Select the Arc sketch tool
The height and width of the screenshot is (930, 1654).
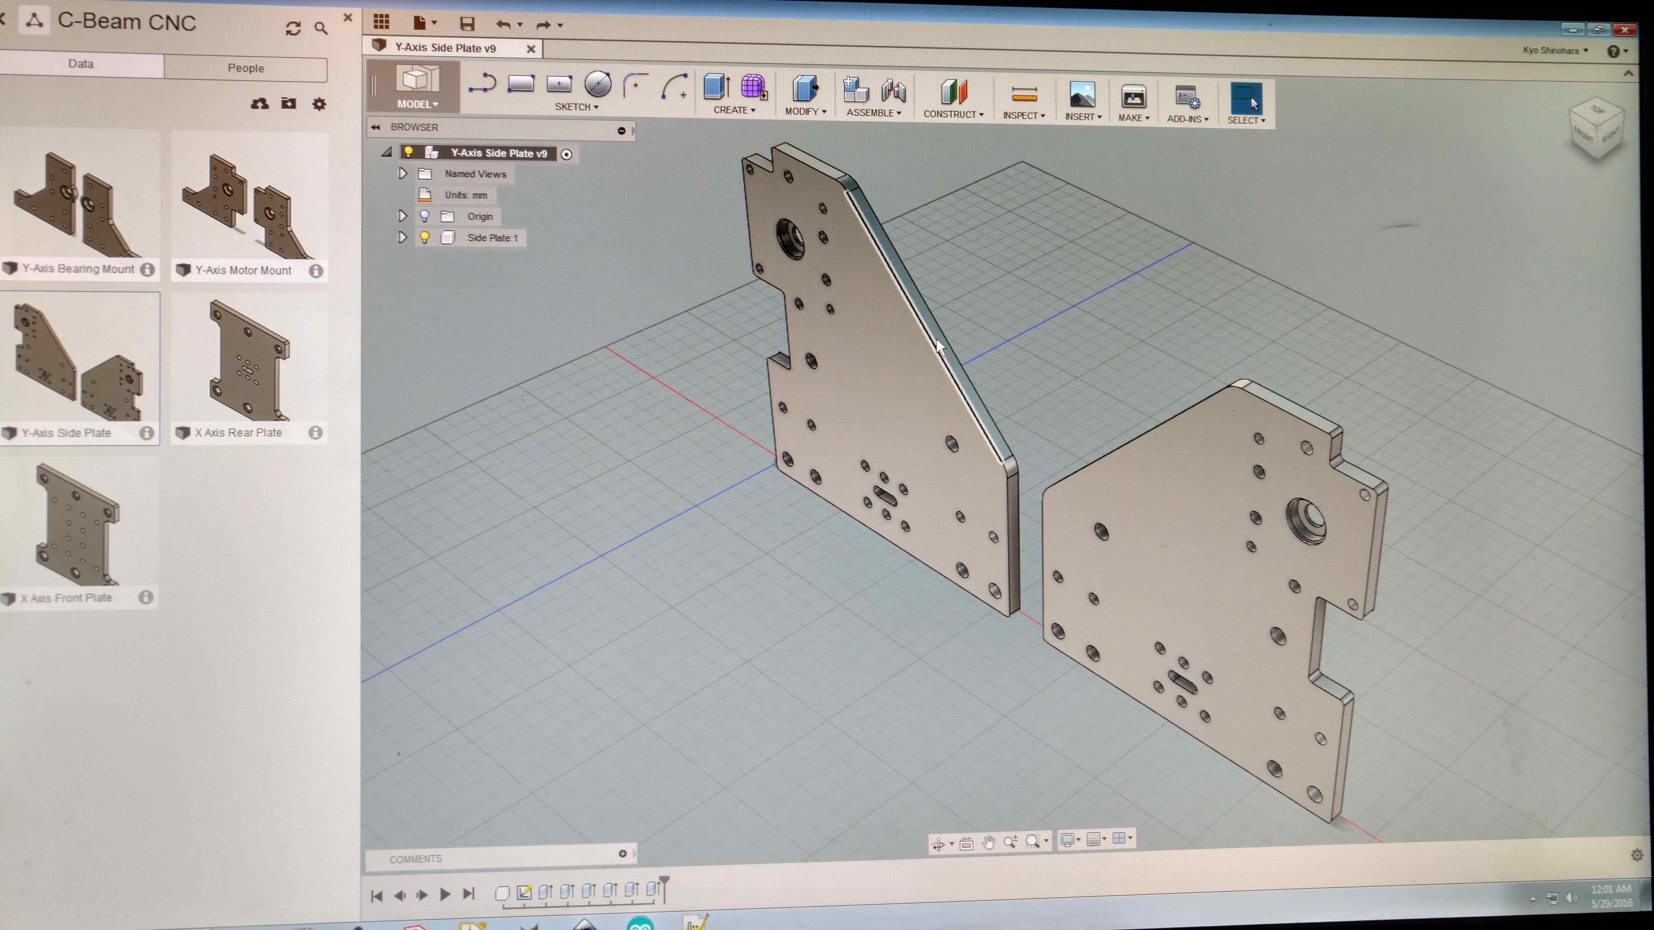tap(675, 86)
